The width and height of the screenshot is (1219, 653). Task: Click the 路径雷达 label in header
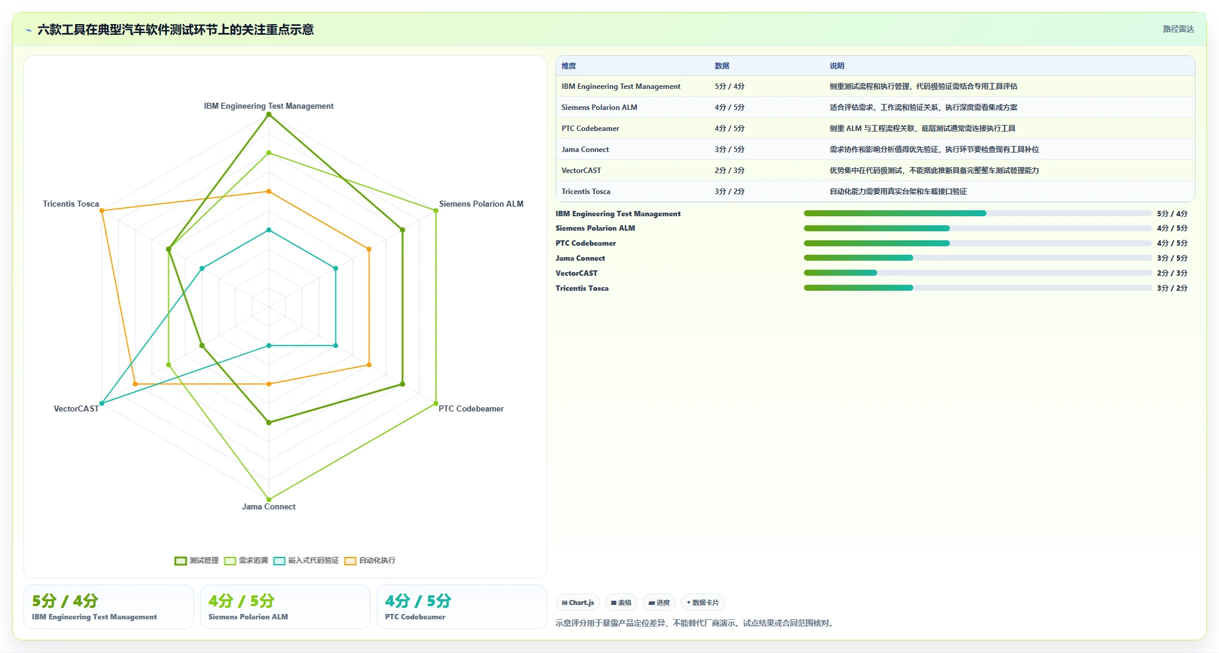point(1178,29)
